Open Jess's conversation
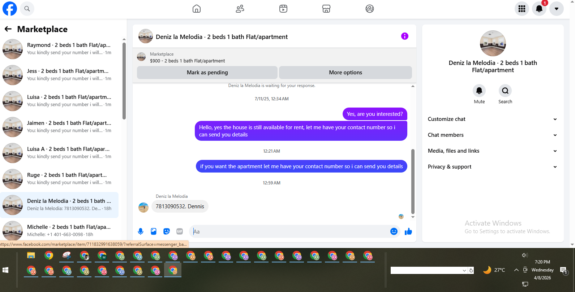The height and width of the screenshot is (292, 575). (60, 75)
